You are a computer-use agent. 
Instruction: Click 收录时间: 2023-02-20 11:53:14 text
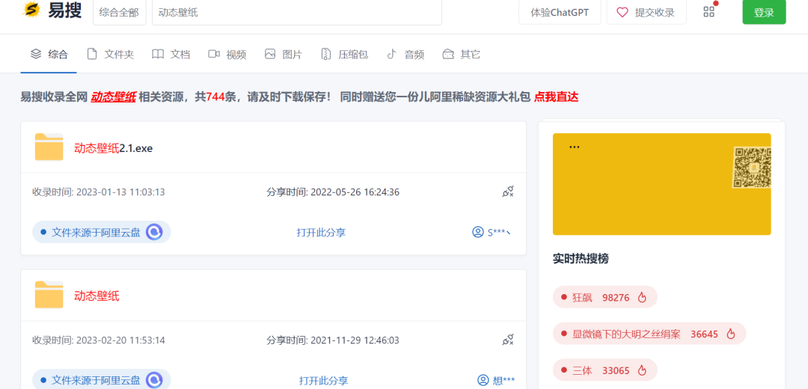tap(99, 340)
